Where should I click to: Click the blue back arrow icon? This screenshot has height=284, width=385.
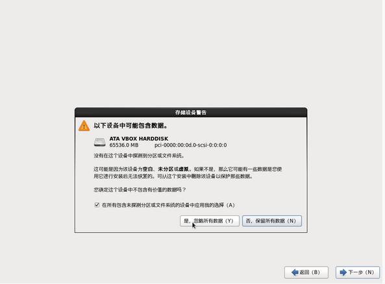295,272
